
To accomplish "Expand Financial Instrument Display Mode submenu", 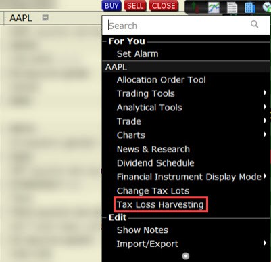I will (186, 177).
